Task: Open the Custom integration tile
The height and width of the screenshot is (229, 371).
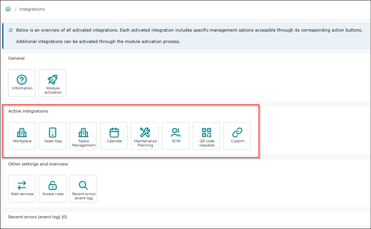Action: coord(237,136)
